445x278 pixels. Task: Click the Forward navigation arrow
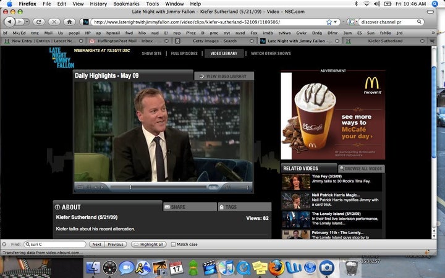pos(19,22)
